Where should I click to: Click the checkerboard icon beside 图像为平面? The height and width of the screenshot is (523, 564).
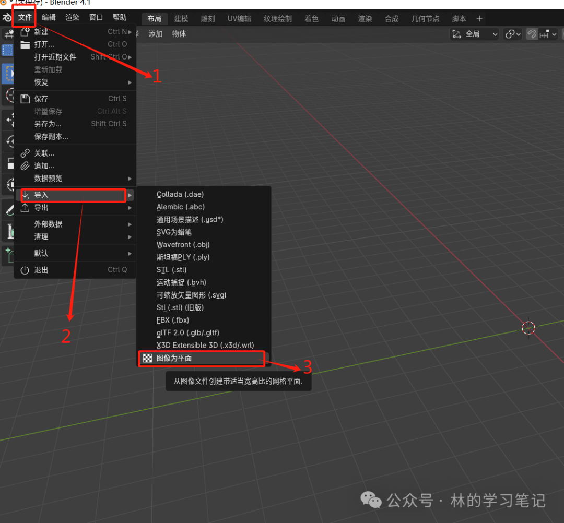coord(148,358)
